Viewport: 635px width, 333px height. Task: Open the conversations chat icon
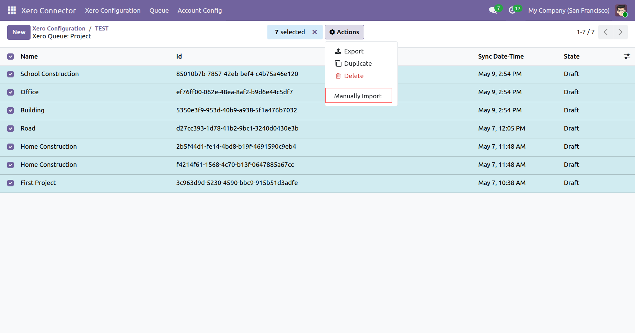click(493, 10)
